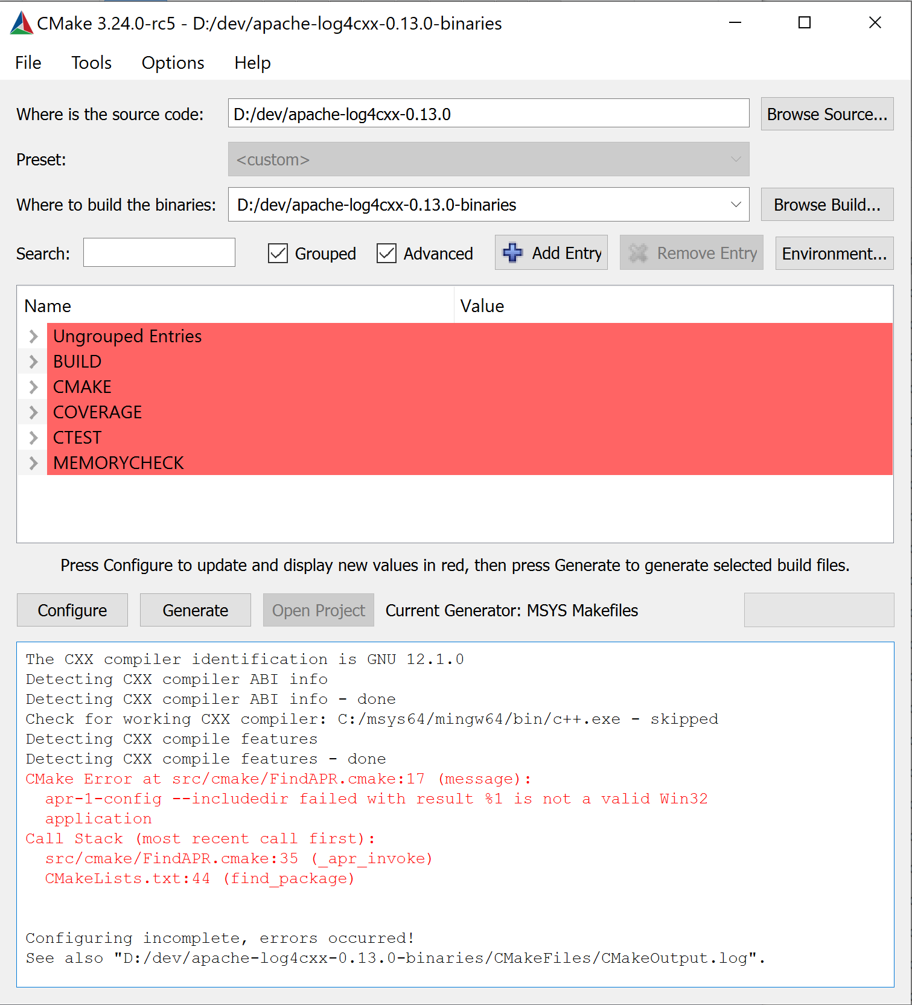Viewport: 912px width, 1005px height.
Task: Toggle the Advanced checkbox
Action: click(386, 254)
